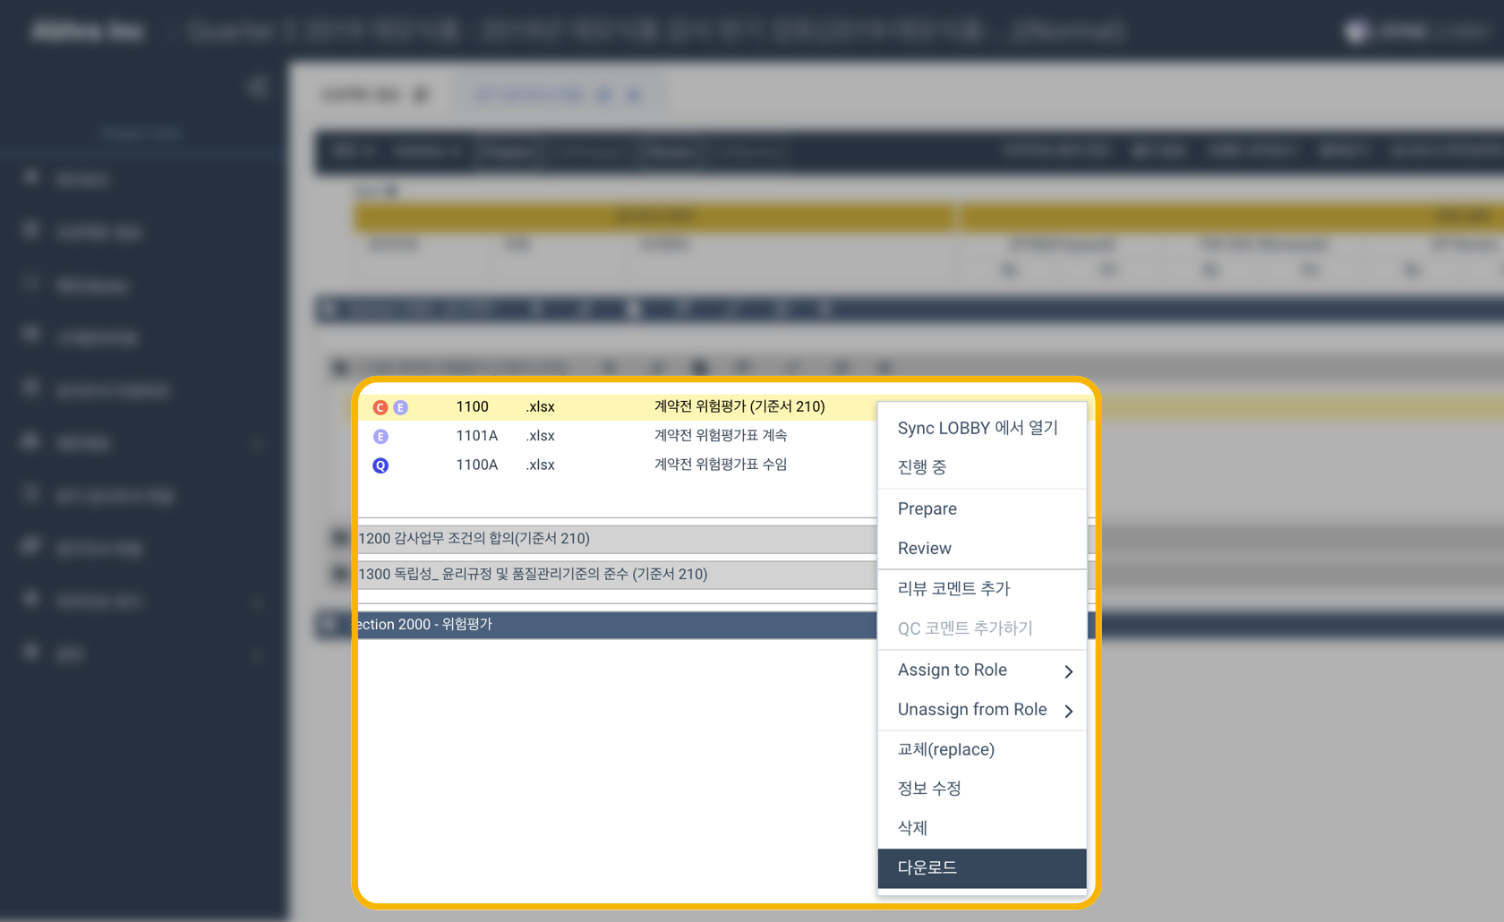Expand the 'Assign to Role' submenu

coord(953,670)
